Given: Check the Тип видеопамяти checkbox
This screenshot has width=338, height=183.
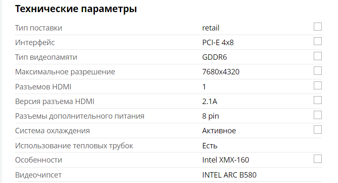Looking at the screenshot, I should [318, 56].
